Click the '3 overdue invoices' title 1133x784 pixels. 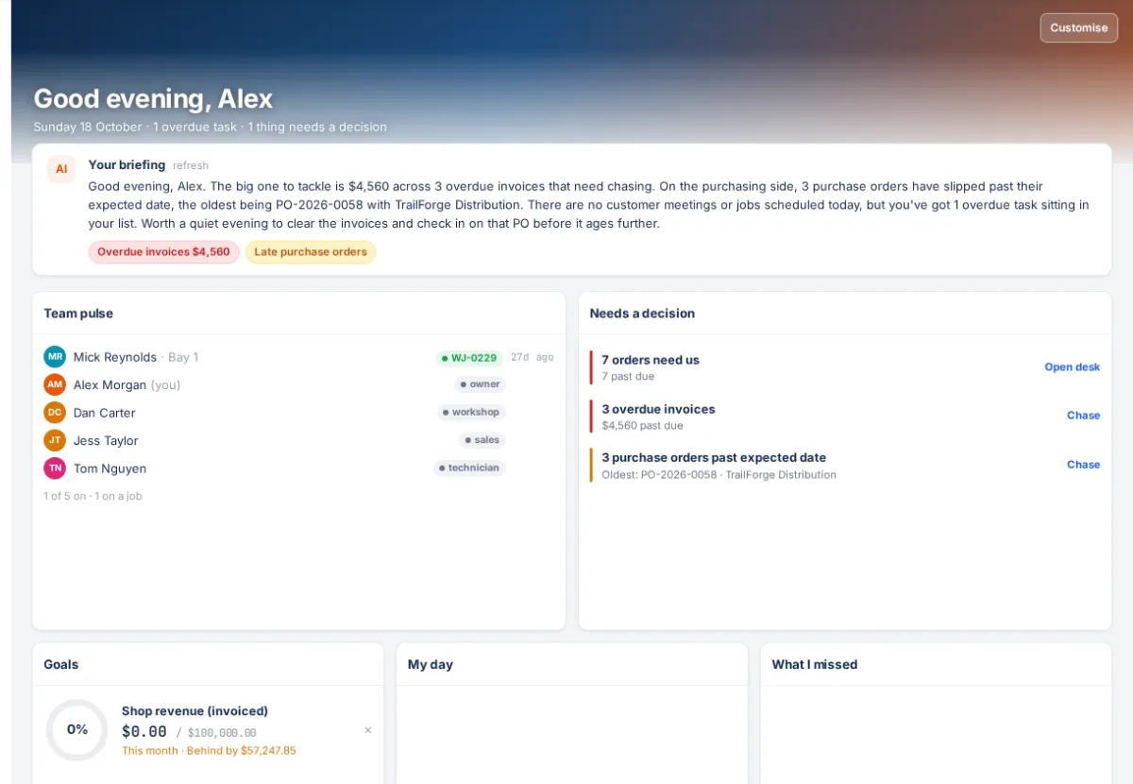tap(658, 409)
